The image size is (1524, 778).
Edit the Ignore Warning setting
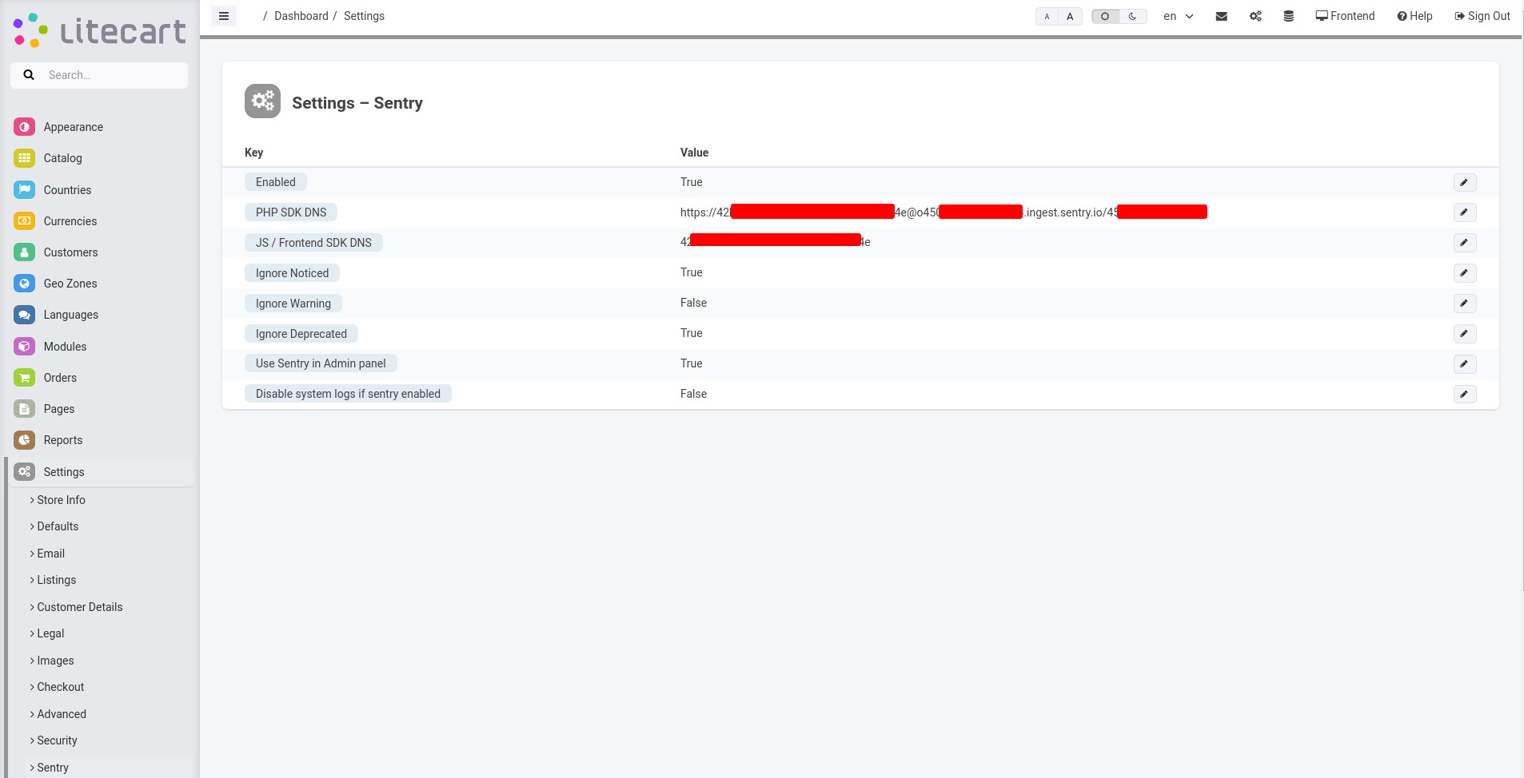click(x=1464, y=304)
